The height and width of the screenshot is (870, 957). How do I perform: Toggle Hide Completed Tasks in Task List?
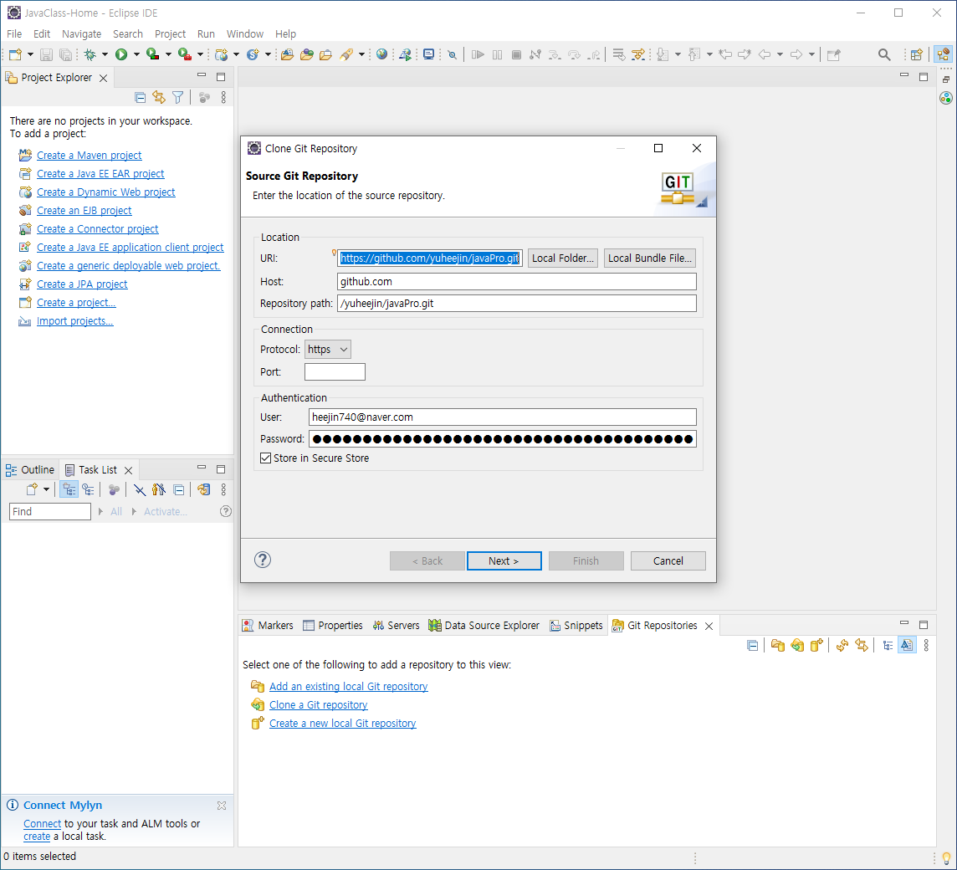pos(140,489)
